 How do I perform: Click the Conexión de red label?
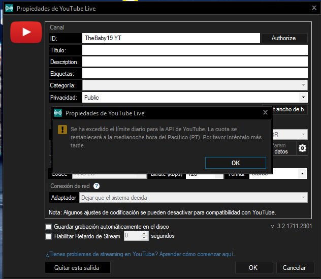(70, 186)
